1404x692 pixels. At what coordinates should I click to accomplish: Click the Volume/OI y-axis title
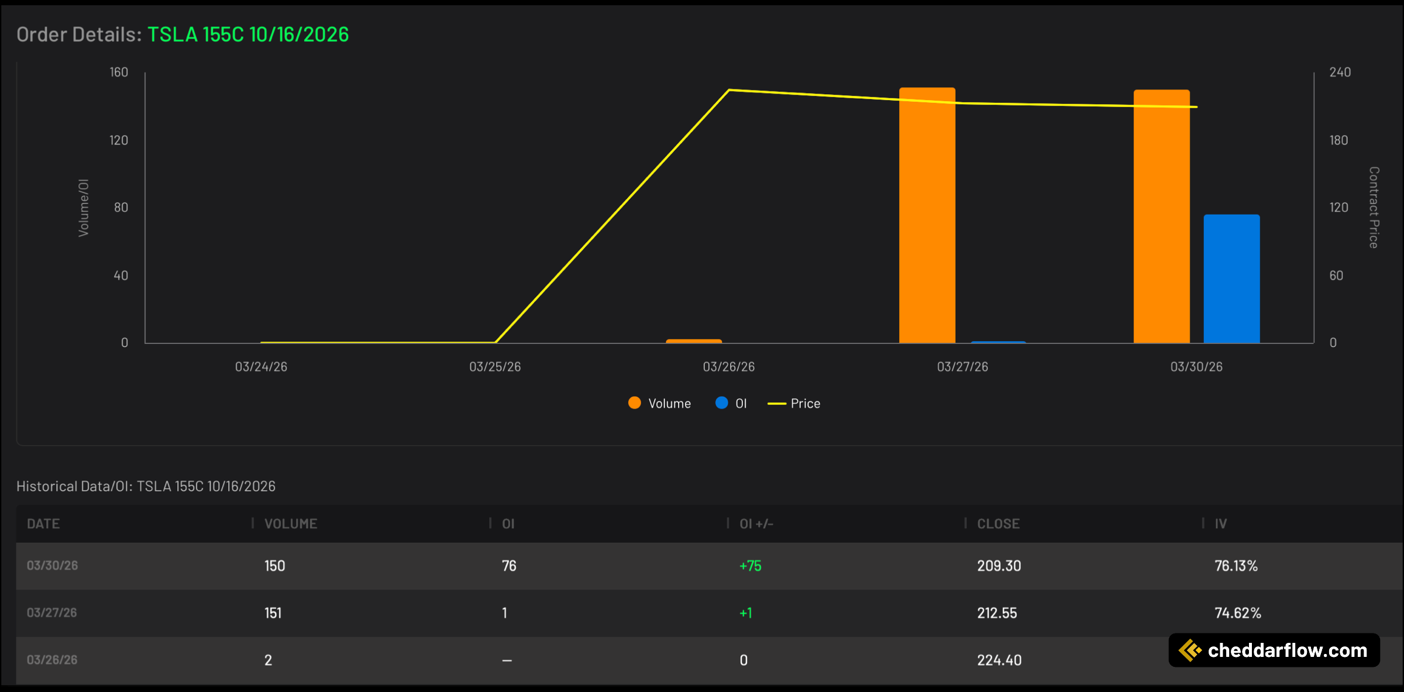[84, 208]
